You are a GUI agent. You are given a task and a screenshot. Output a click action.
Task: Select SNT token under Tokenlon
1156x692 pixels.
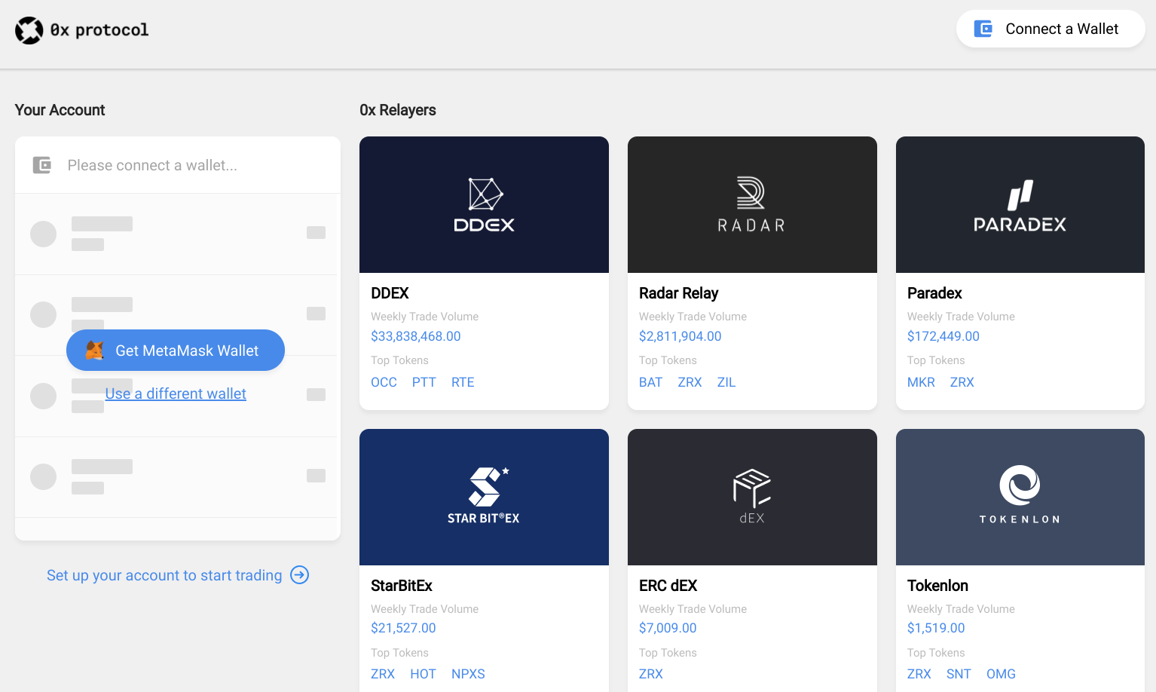coord(959,674)
